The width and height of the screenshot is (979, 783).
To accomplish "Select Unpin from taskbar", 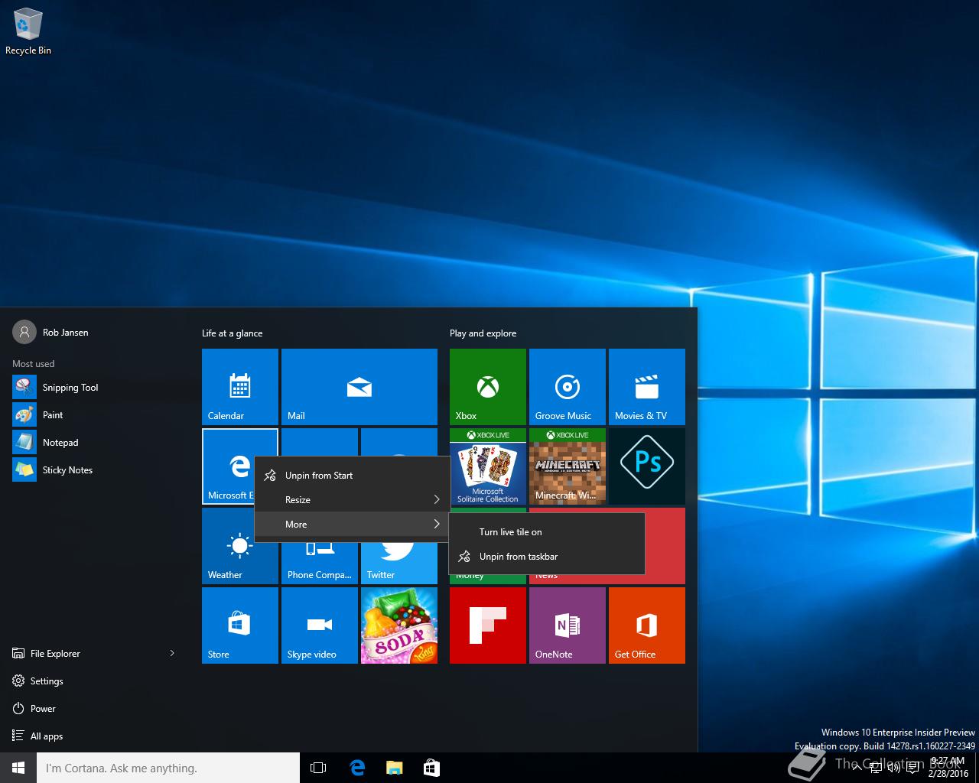I will click(518, 557).
